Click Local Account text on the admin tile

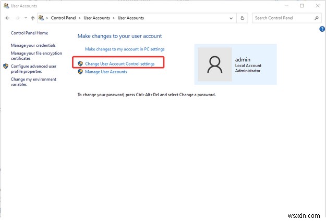pos(248,66)
